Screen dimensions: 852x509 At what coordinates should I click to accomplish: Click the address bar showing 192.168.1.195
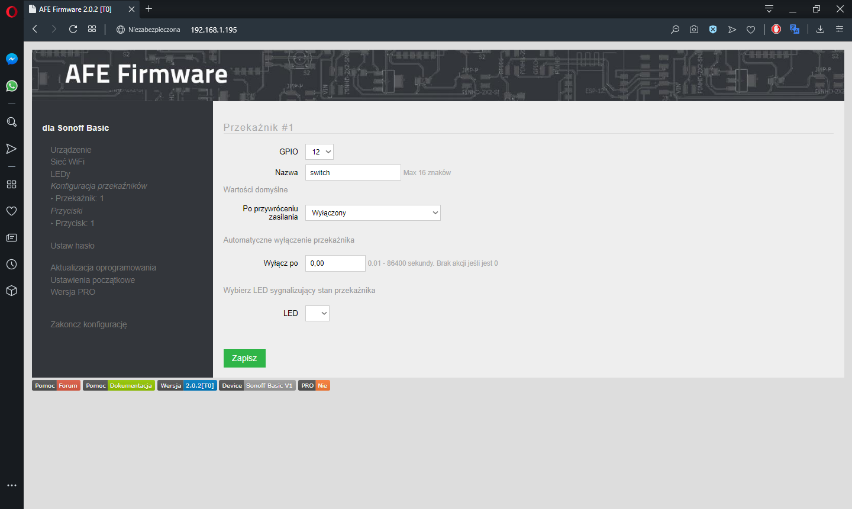point(214,30)
